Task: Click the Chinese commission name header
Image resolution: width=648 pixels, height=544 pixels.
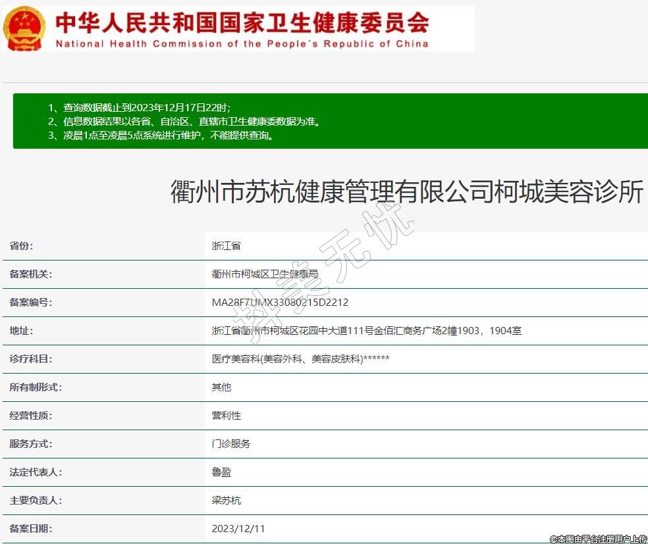Action: point(242,22)
